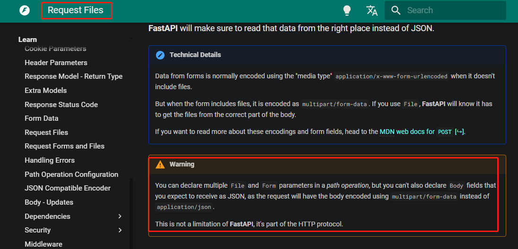Click the search magnifier icon
The height and width of the screenshot is (249, 518).
tap(396, 10)
